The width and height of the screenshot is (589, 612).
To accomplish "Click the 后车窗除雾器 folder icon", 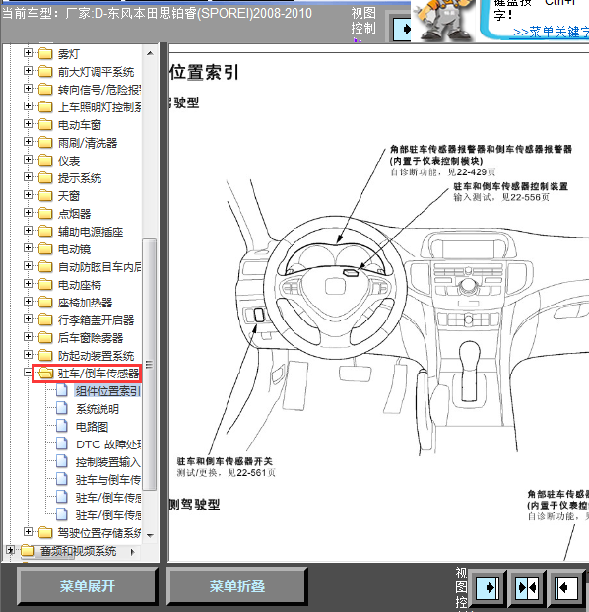I will (x=45, y=338).
